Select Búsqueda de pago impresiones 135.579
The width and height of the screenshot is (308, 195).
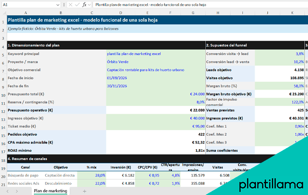pyautogui.click(x=193, y=175)
